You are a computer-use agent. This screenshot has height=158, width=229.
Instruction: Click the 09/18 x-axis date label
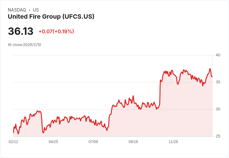[x=133, y=142]
